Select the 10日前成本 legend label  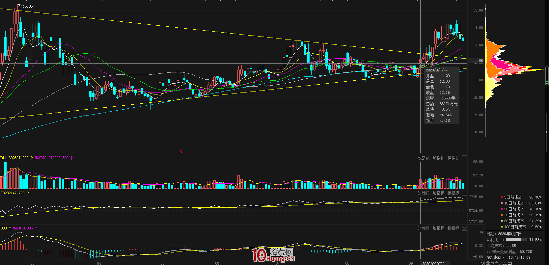pyautogui.click(x=514, y=203)
